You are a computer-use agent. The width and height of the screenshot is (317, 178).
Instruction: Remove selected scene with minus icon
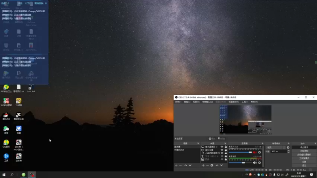[x=181, y=165]
